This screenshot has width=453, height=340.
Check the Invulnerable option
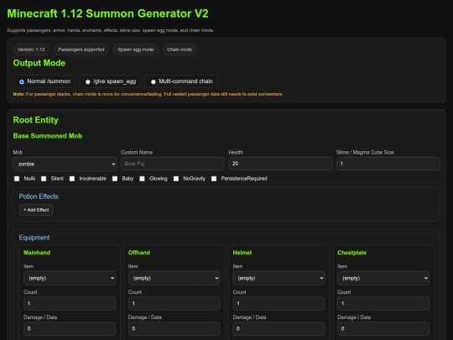point(72,179)
